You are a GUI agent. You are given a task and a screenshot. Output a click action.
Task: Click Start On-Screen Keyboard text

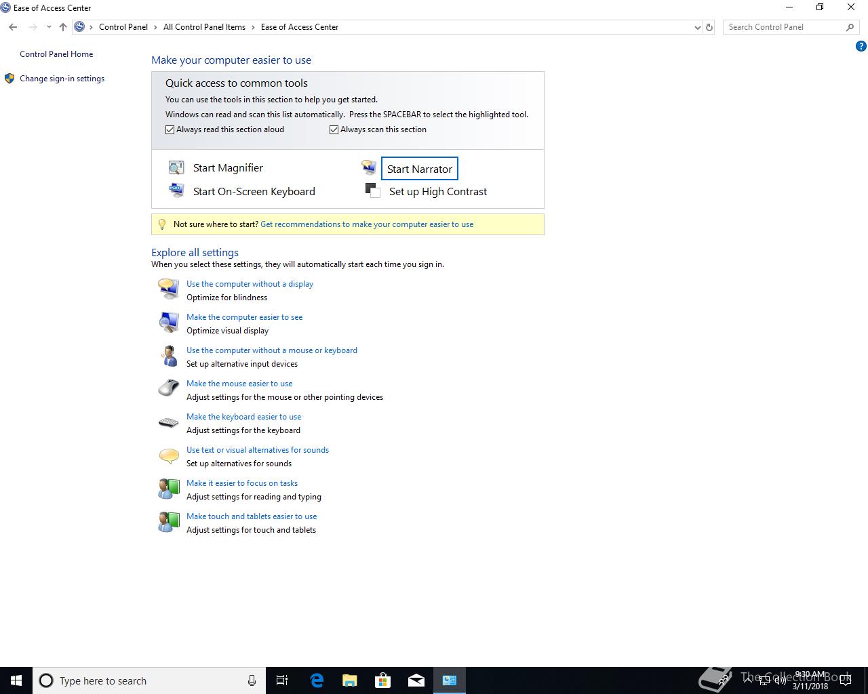click(254, 191)
